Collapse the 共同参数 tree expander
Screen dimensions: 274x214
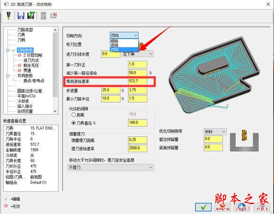pyautogui.click(x=8, y=76)
